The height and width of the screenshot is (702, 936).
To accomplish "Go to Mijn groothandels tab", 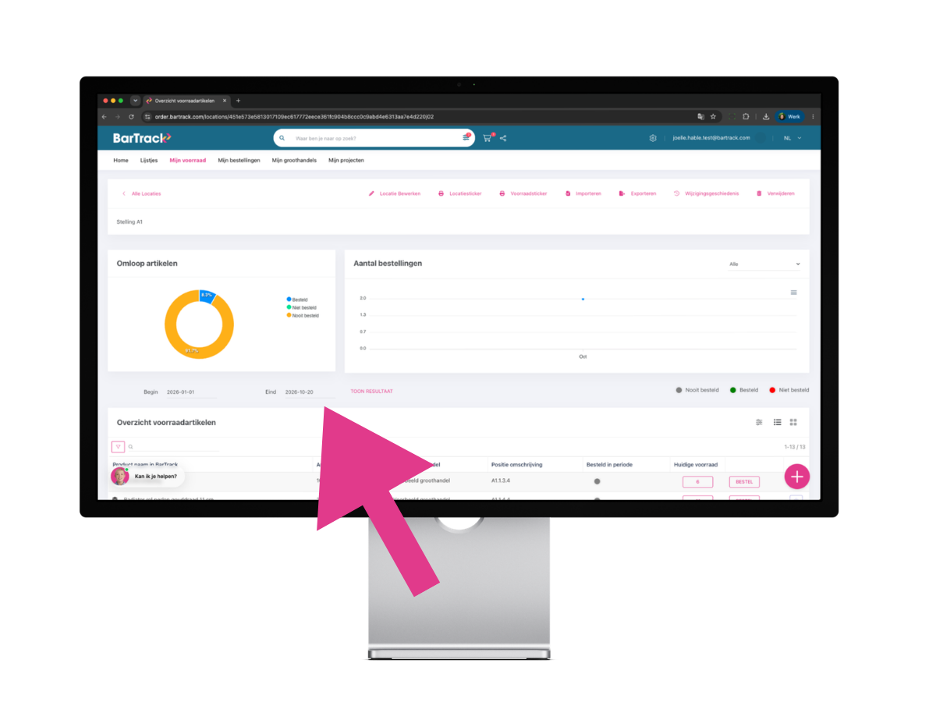I will (x=294, y=160).
